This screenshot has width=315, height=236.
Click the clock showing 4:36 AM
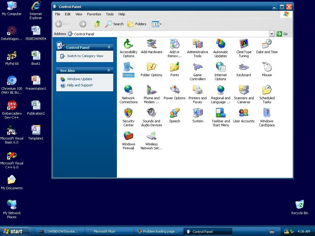point(304,231)
